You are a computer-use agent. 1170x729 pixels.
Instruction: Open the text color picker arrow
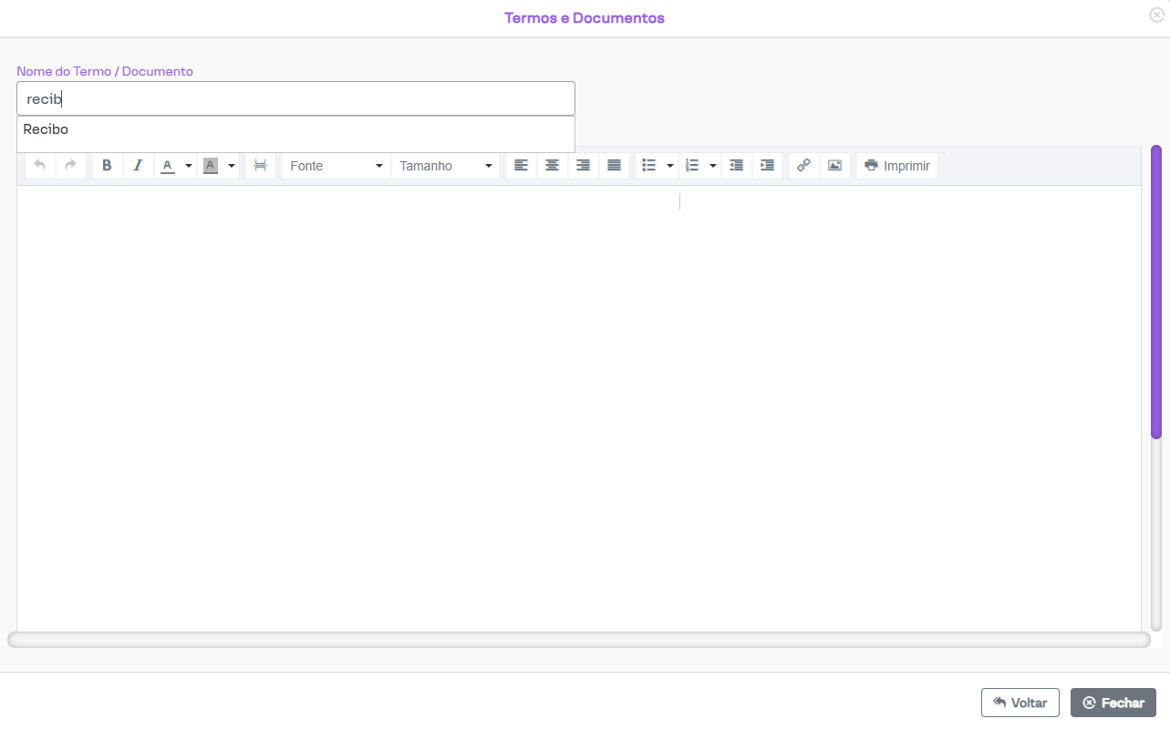(189, 166)
